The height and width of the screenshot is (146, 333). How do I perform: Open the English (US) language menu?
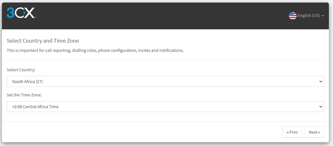tap(306, 16)
